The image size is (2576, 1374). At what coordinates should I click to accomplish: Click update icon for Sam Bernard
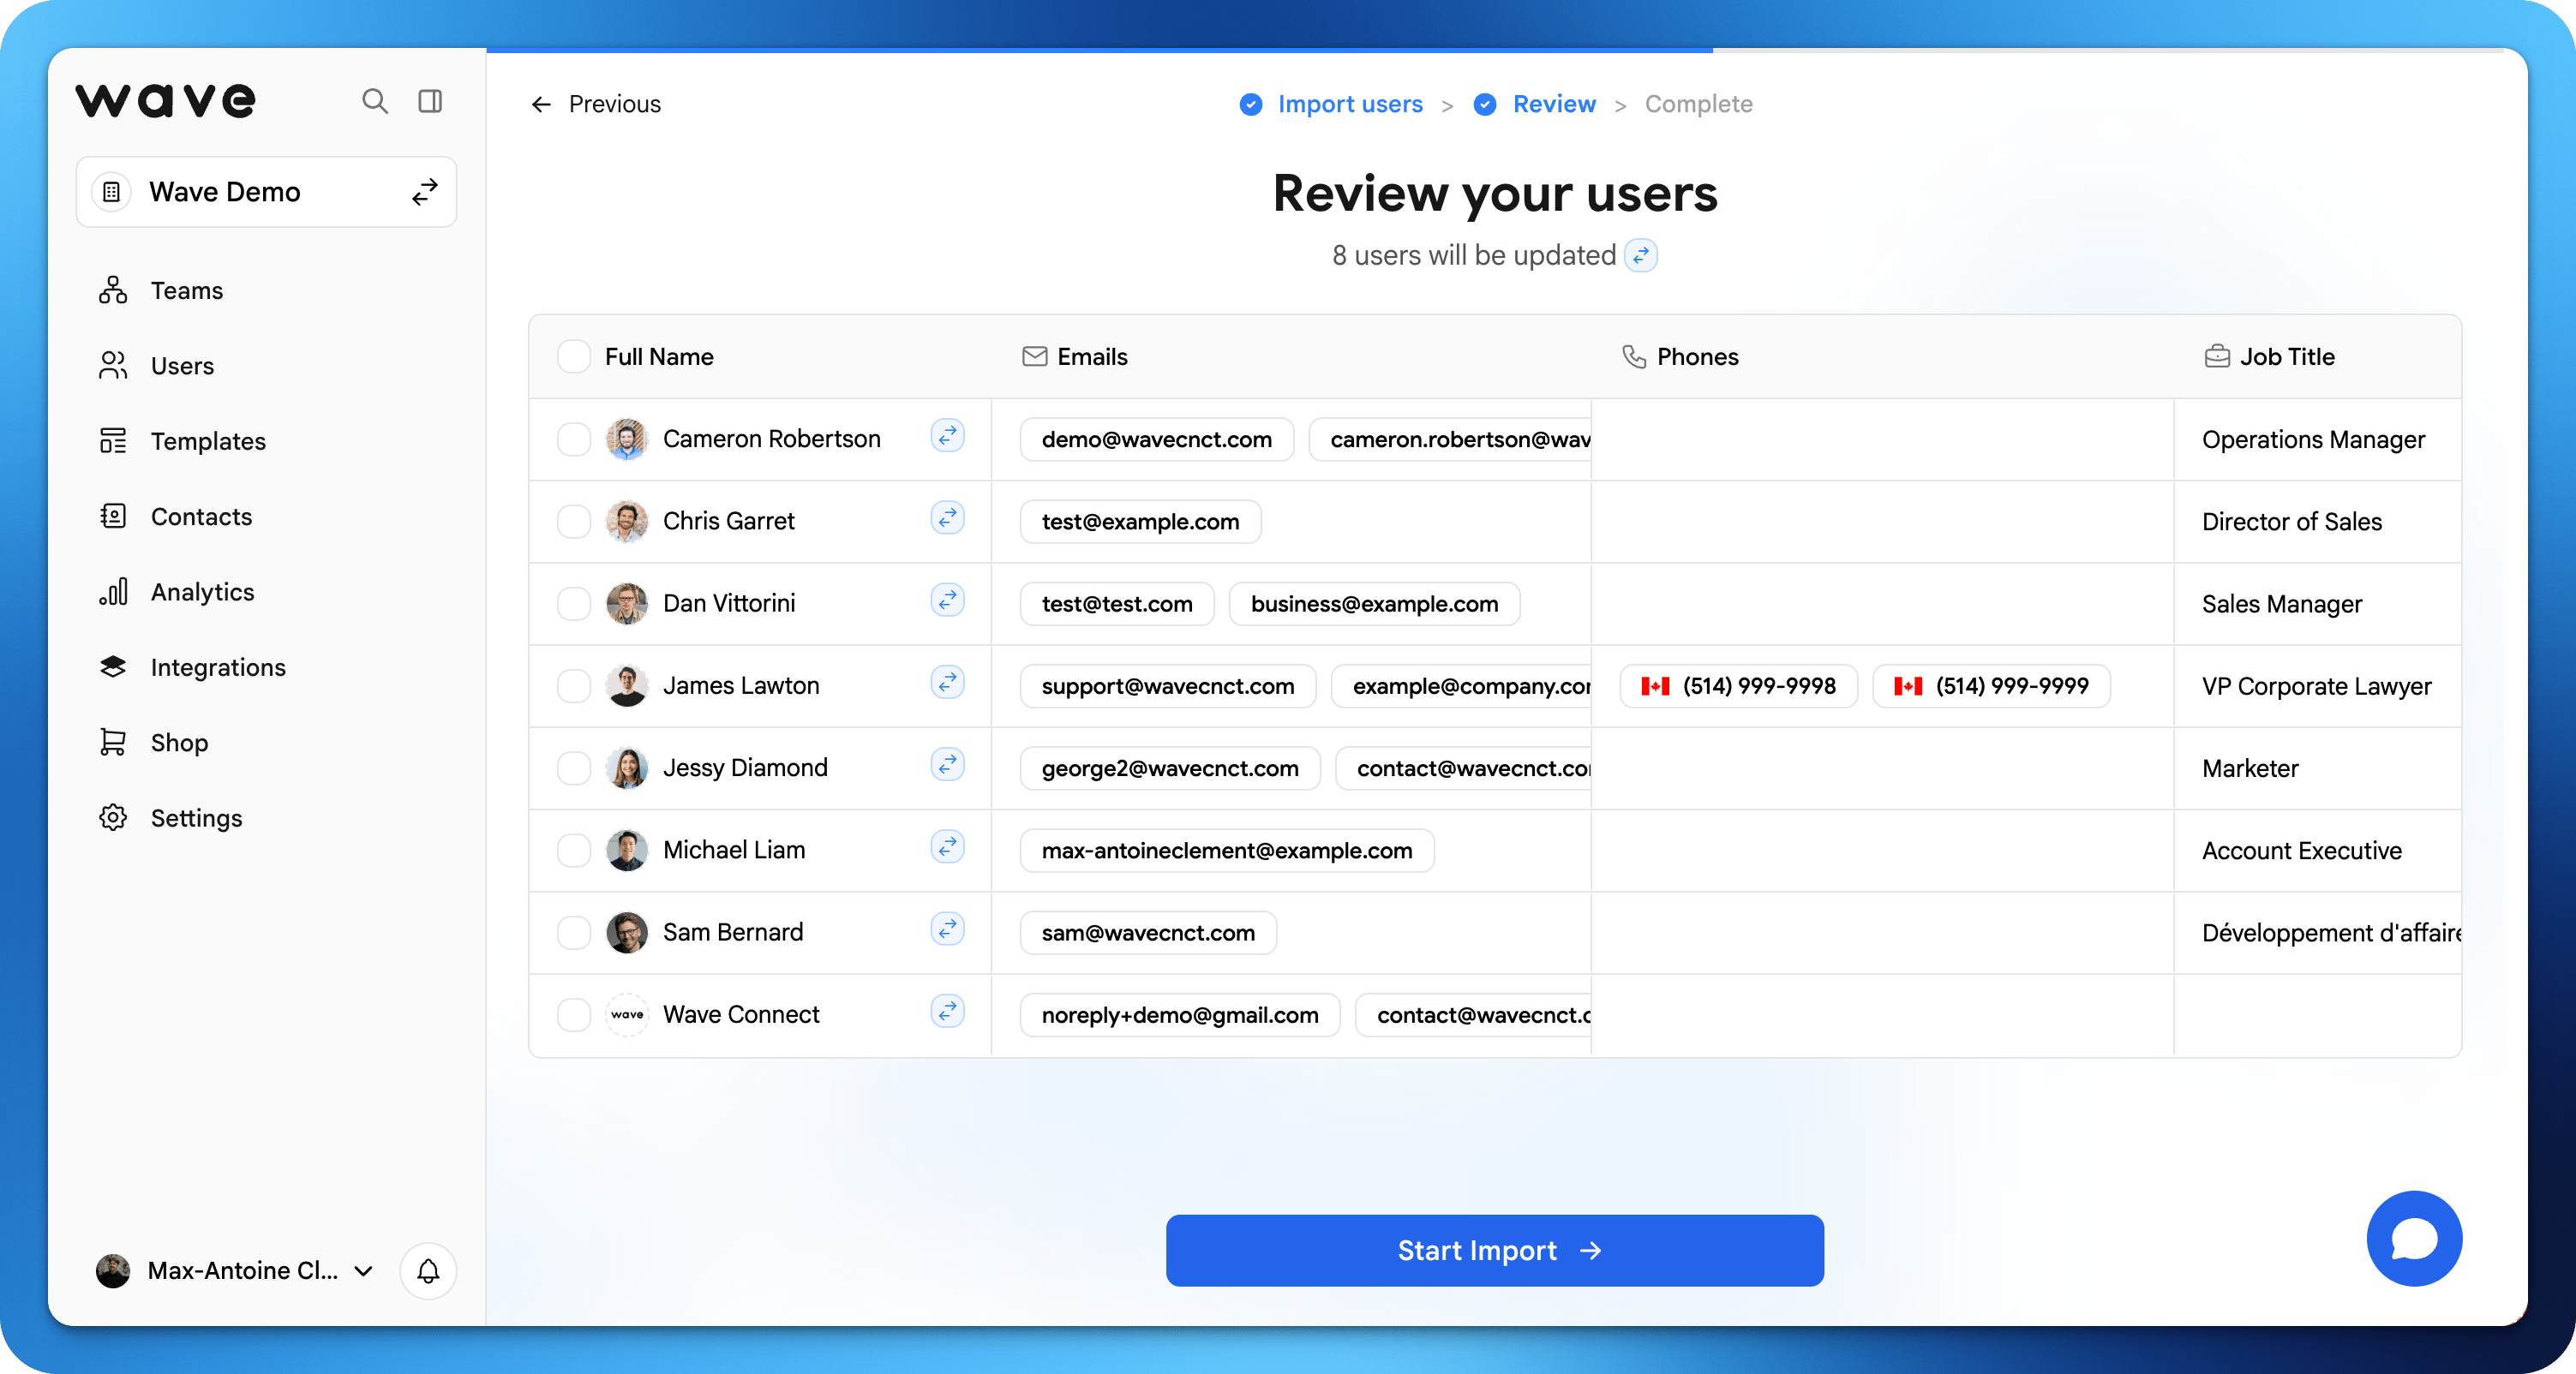point(947,929)
